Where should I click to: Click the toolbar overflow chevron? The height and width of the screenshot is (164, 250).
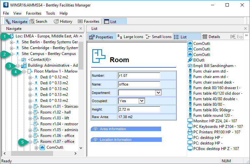pos(246,35)
